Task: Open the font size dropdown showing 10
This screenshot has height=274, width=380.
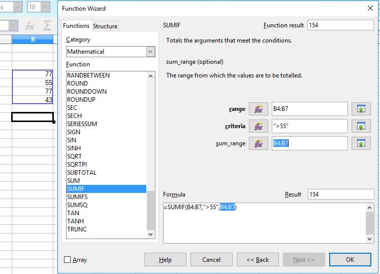Action: (x=45, y=7)
